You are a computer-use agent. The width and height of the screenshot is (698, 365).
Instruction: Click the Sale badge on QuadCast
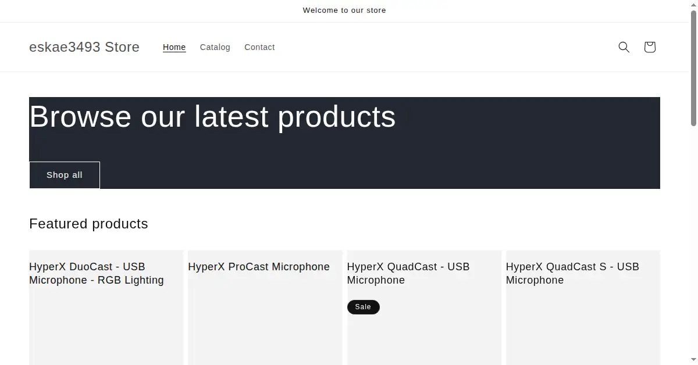363,307
